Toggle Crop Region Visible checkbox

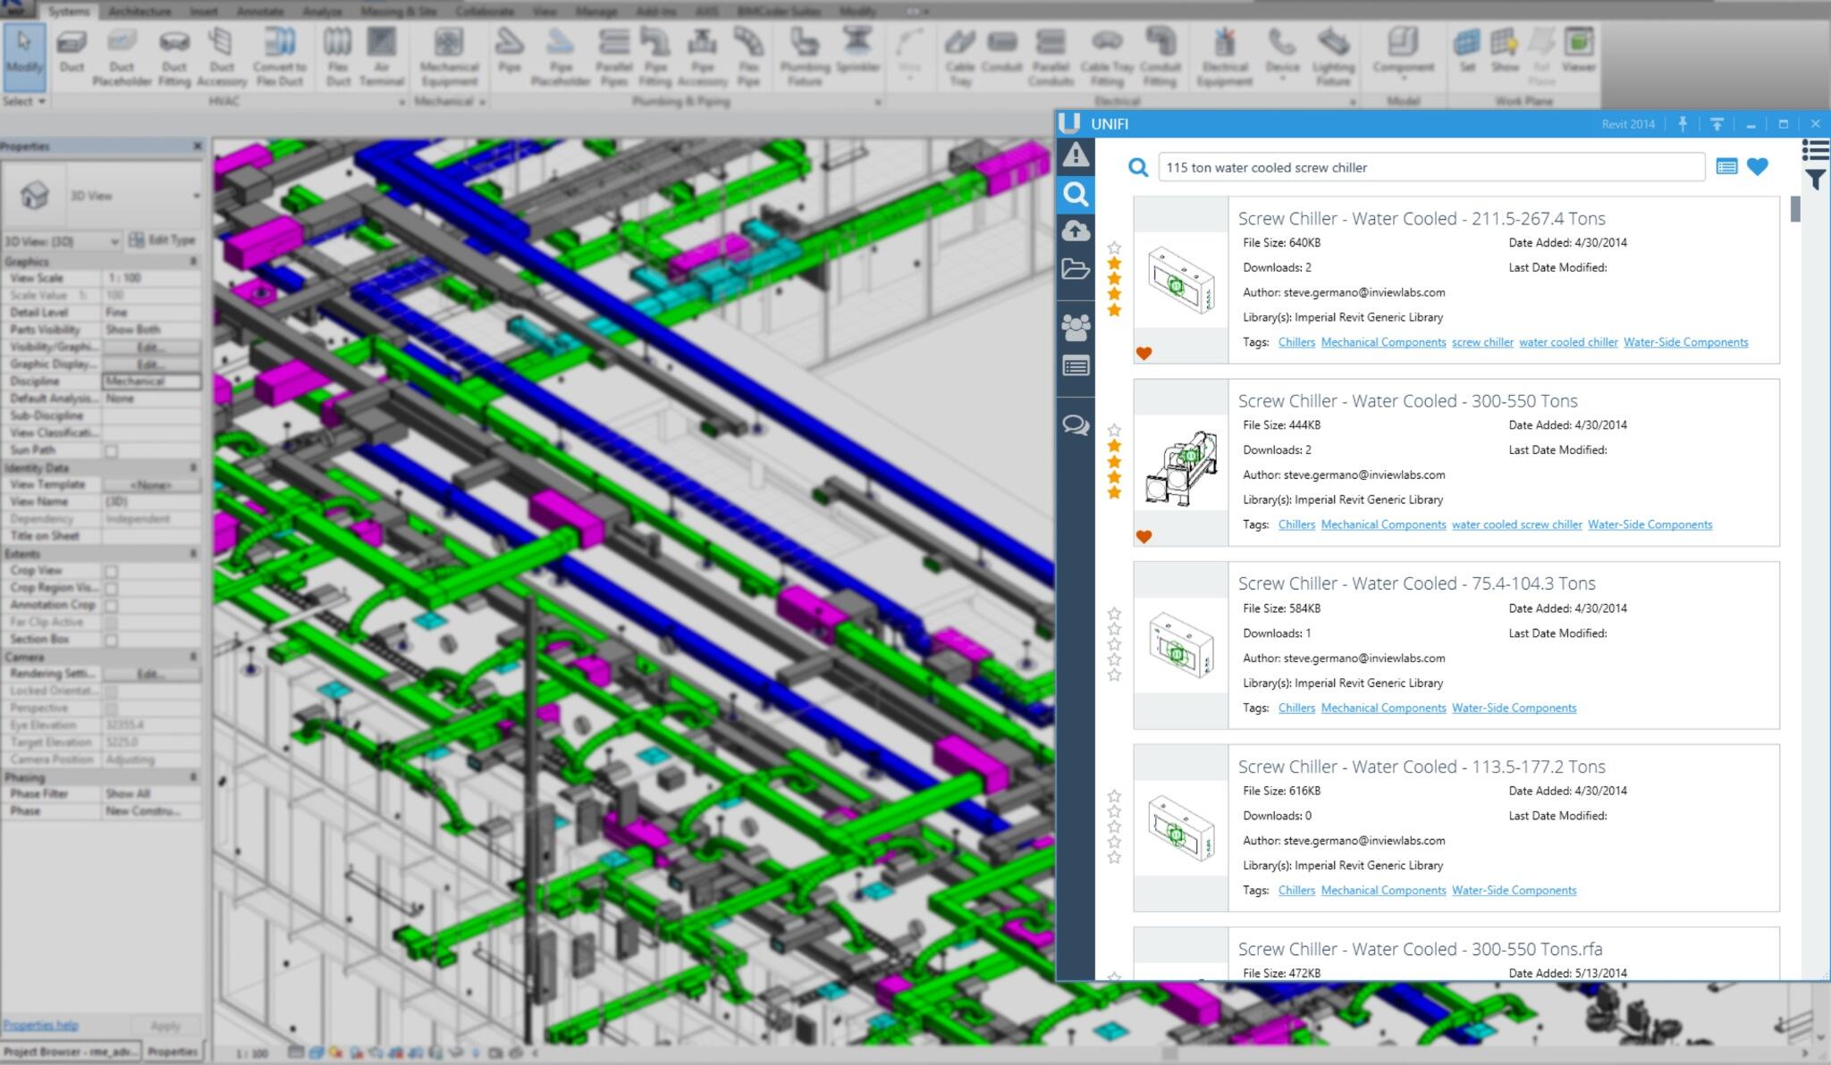(111, 588)
